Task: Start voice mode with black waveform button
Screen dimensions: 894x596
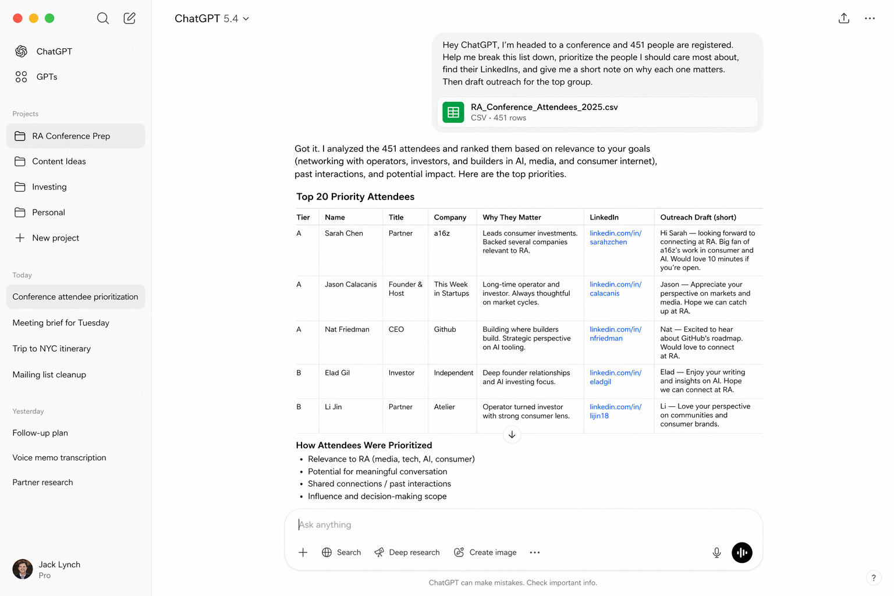Action: [742, 552]
